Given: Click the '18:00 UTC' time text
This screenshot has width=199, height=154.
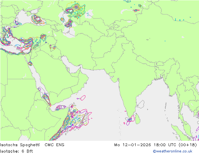Looking at the screenshot, I should pyautogui.click(x=165, y=145).
